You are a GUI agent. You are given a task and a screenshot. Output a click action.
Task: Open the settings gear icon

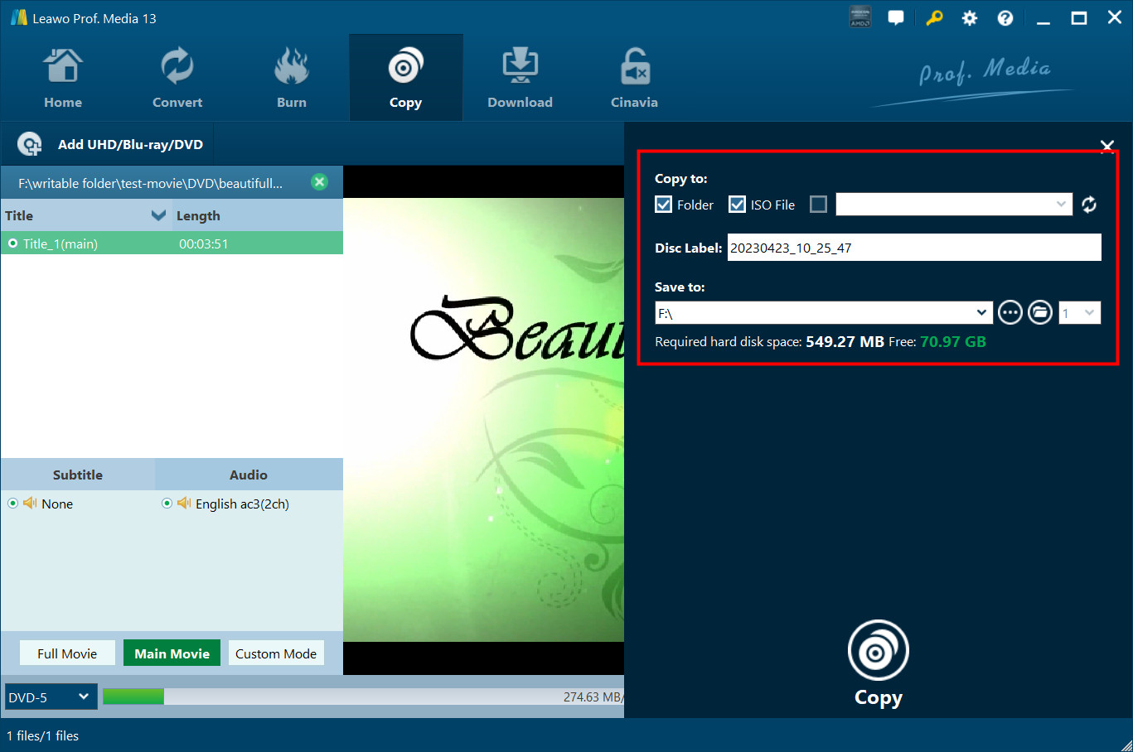click(969, 18)
